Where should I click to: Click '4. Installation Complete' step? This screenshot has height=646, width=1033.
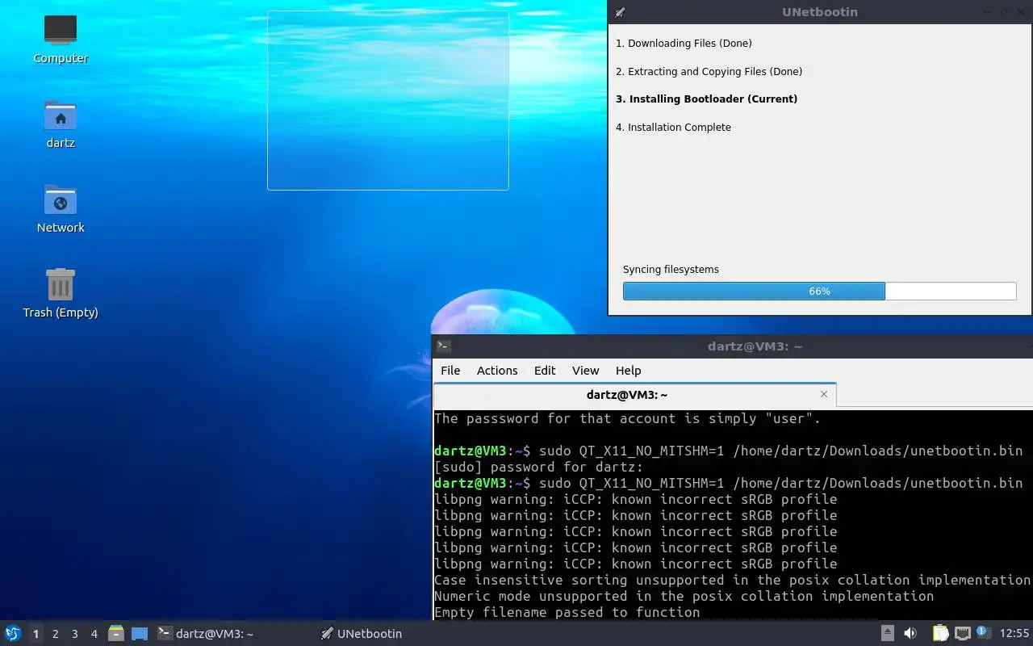673,127
